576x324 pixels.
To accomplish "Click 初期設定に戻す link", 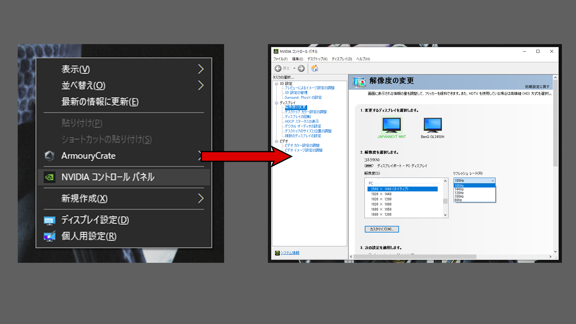I will click(x=537, y=87).
